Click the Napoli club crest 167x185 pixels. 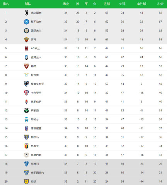[x=26, y=22]
